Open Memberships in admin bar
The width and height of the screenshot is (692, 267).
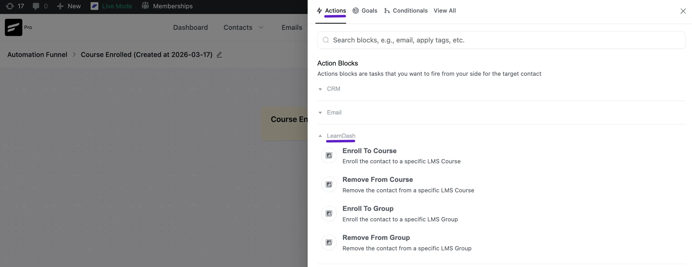point(173,6)
